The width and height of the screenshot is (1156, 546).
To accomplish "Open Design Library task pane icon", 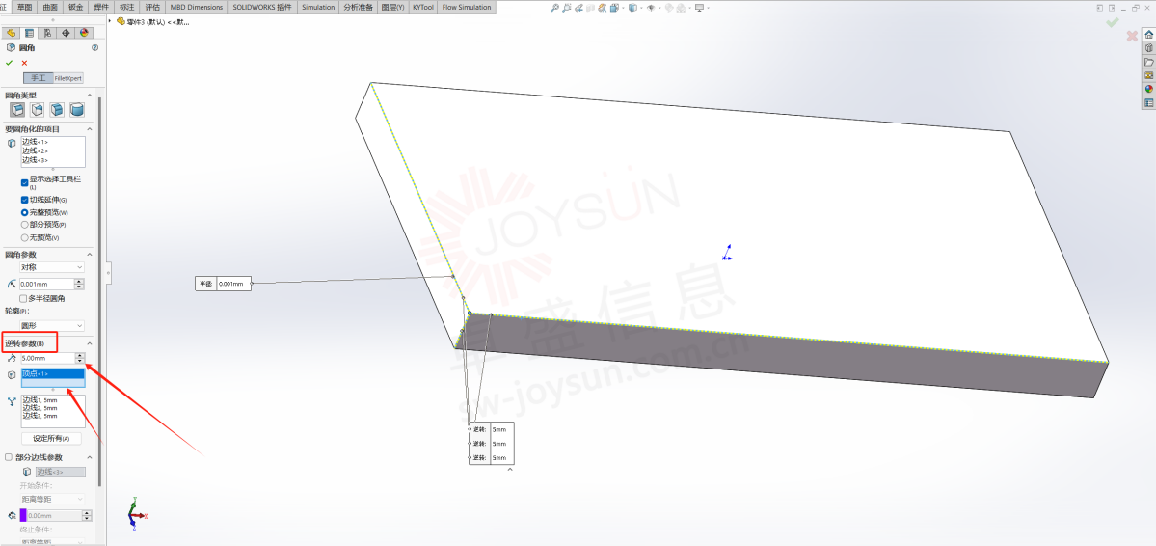I will [x=1148, y=48].
